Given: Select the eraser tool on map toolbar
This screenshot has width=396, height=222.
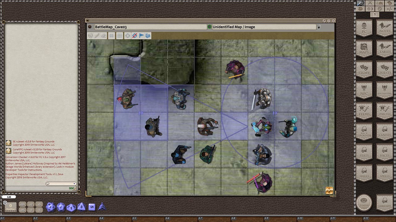Looking at the screenshot, I should pos(104,36).
